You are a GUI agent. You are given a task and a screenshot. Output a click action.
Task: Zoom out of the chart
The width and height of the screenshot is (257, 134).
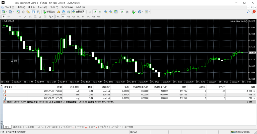[x=111, y=12]
